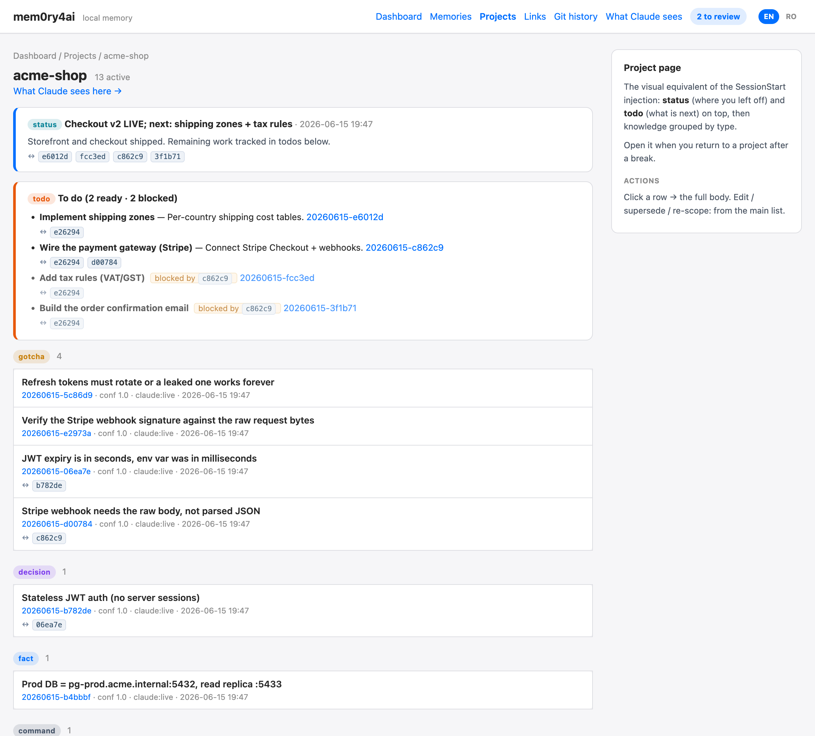The width and height of the screenshot is (815, 736).
Task: Open Prod DB = pg-prod.acme.internal row
Action: point(303,690)
